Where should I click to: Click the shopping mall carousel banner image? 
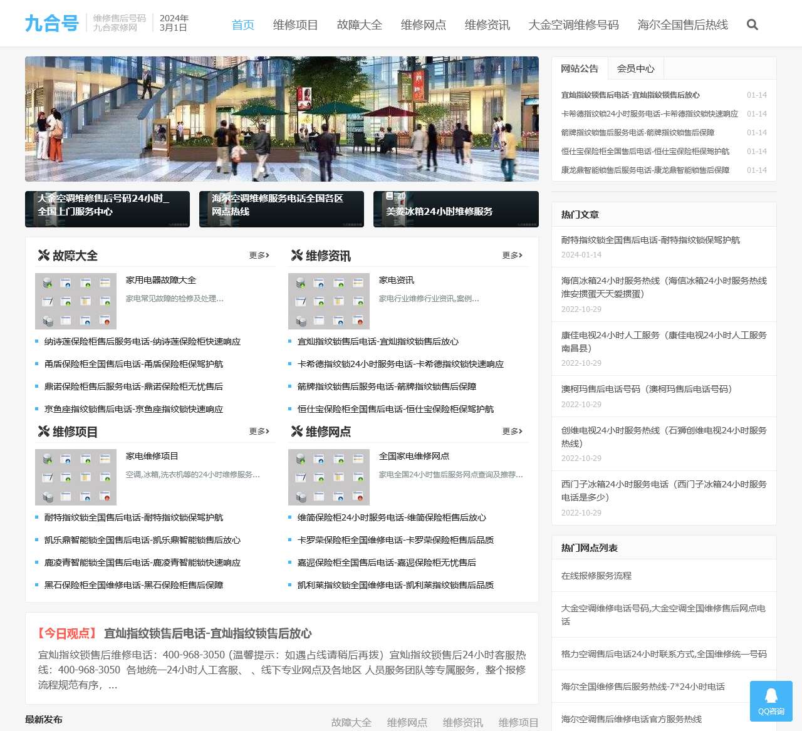pos(282,119)
